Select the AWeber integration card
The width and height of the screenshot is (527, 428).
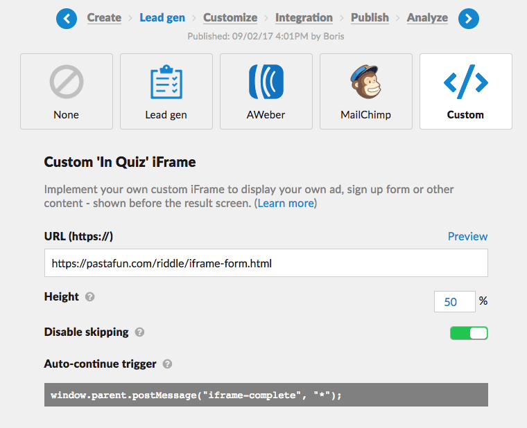tap(266, 91)
